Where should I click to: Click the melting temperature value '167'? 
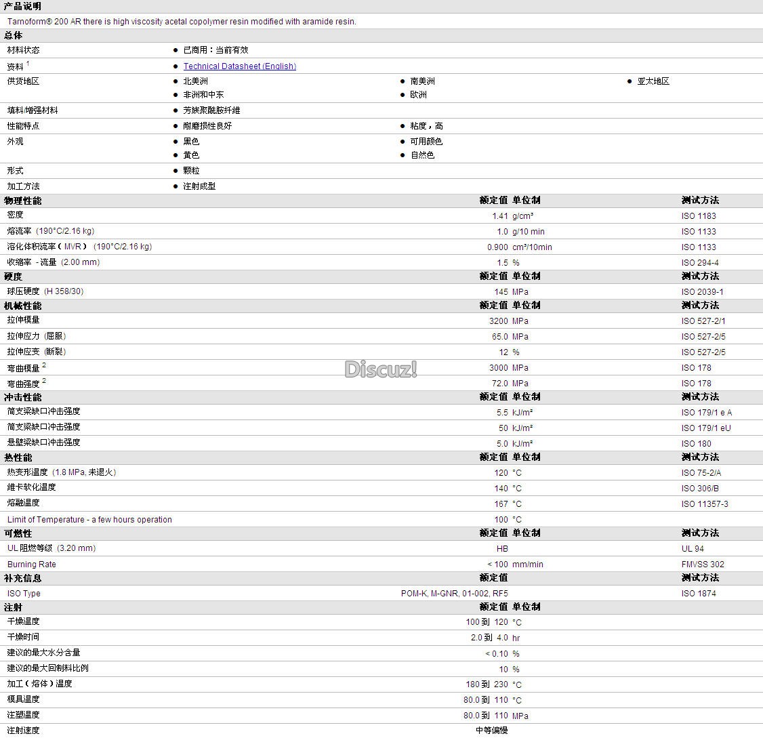501,504
